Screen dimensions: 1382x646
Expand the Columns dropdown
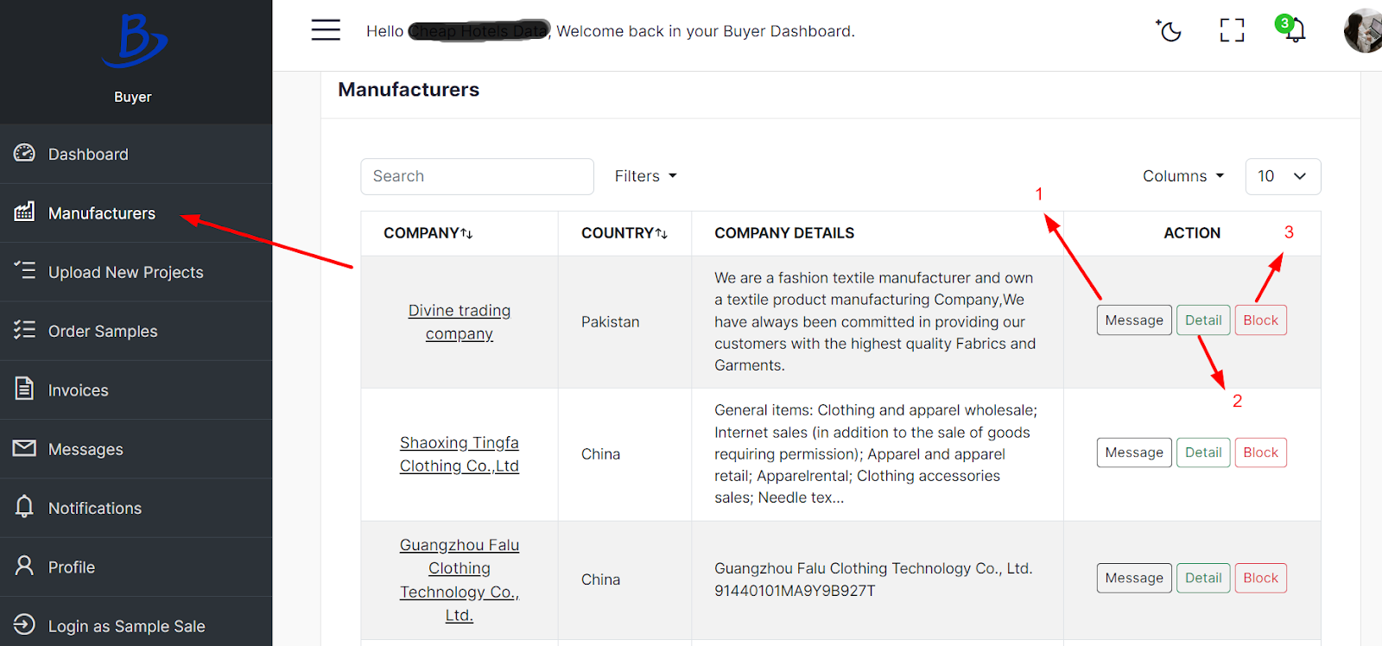[x=1182, y=176]
